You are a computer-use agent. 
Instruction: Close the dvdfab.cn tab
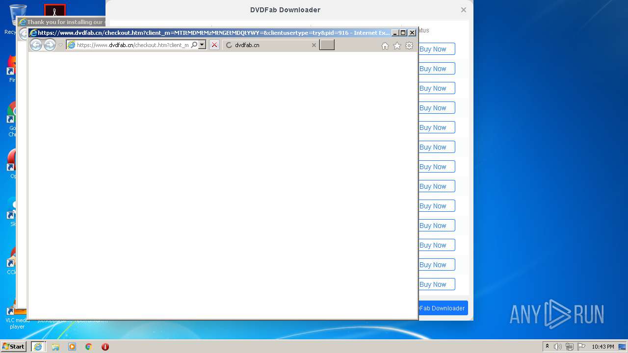[314, 45]
